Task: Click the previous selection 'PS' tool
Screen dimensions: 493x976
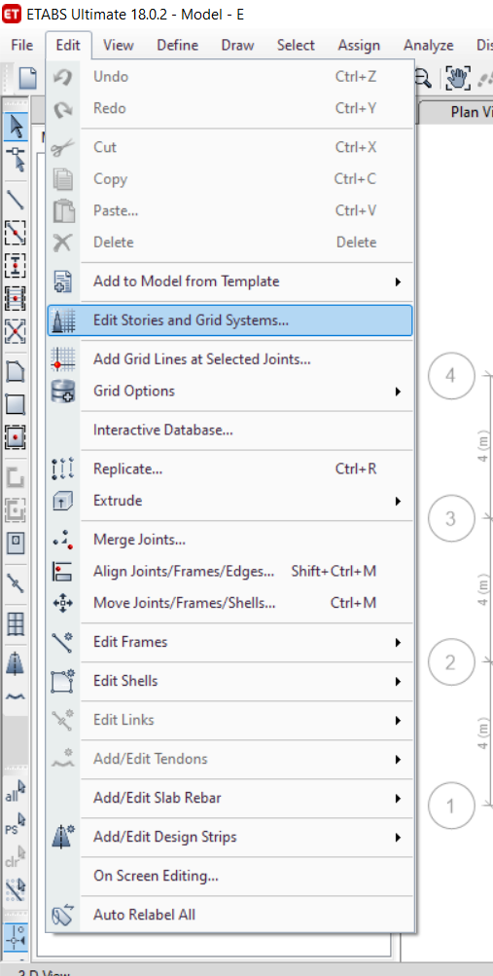Action: (x=16, y=826)
